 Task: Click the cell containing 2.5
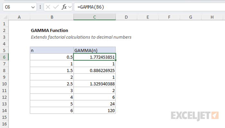pos(52,84)
